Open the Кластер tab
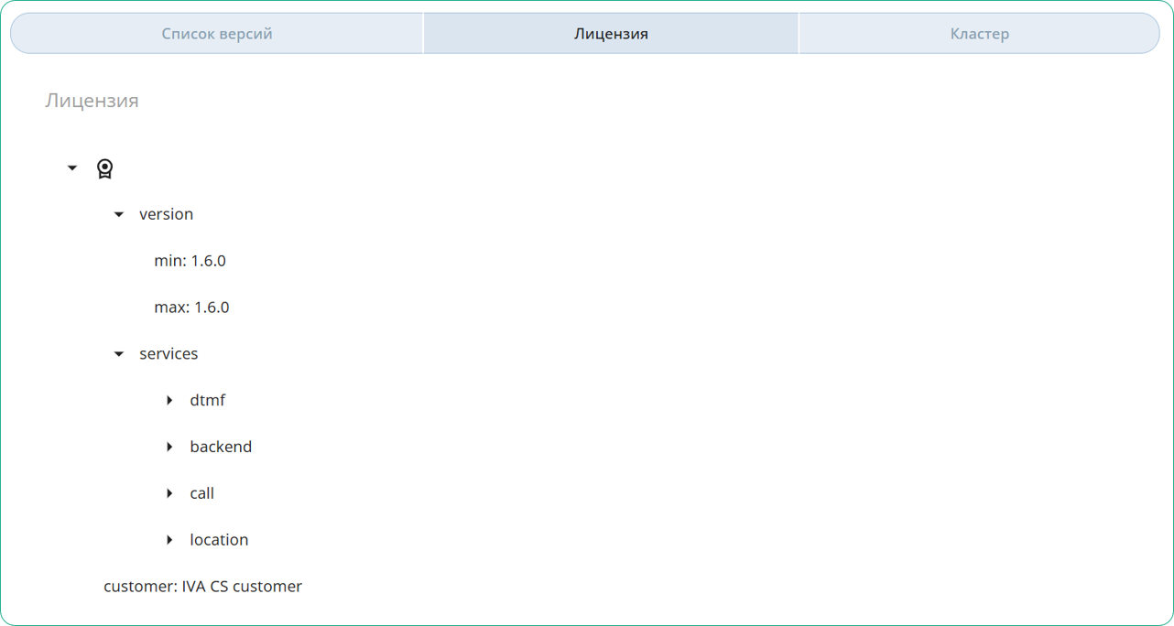The image size is (1174, 626). (979, 34)
